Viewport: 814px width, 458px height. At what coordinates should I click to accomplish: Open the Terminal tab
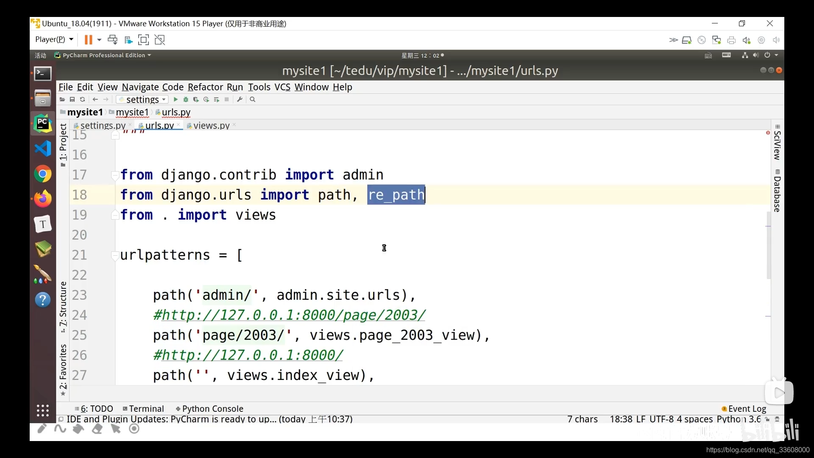tap(146, 409)
